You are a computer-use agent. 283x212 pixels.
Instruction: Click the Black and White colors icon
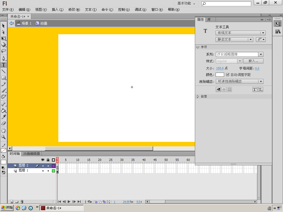[3, 168]
